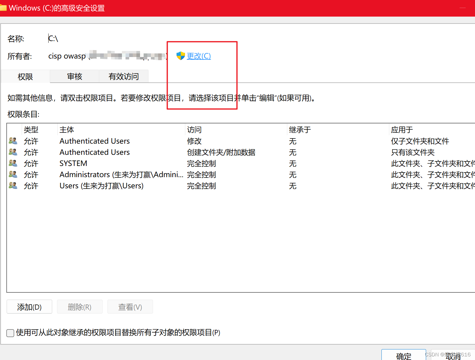Sort by the 继承于 column header
Image resolution: width=475 pixels, height=360 pixels.
pyautogui.click(x=338, y=130)
